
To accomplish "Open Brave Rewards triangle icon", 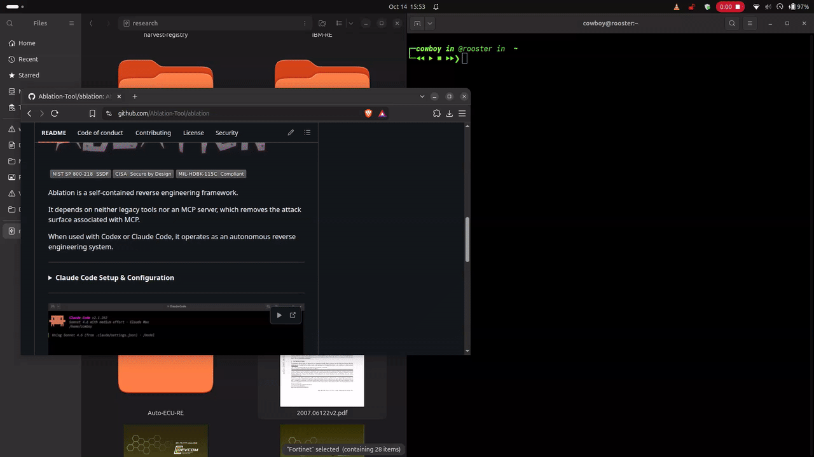I will [382, 113].
